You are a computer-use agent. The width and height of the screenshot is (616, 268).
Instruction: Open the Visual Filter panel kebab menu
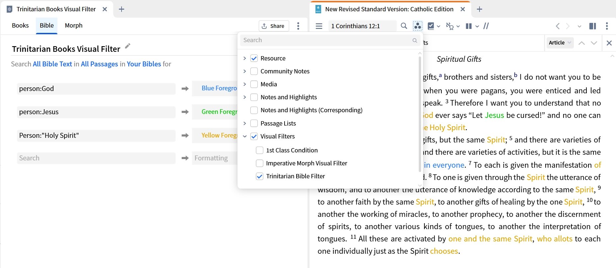coord(298,26)
